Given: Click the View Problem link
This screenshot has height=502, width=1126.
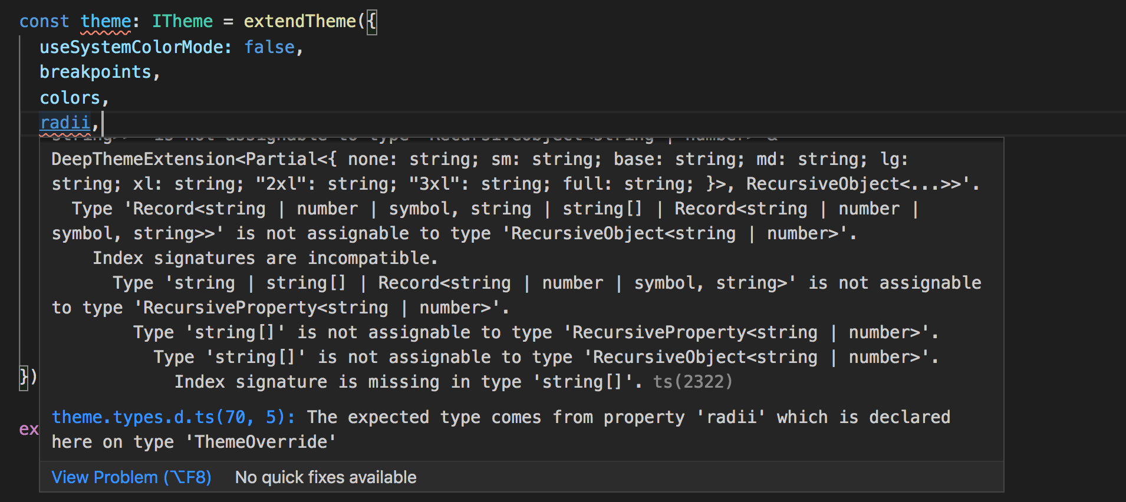Looking at the screenshot, I should pyautogui.click(x=131, y=477).
